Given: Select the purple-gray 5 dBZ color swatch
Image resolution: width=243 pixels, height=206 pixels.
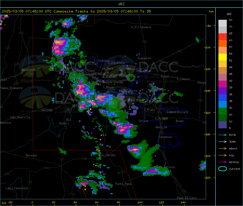Looking at the screenshot, I should 222,125.
